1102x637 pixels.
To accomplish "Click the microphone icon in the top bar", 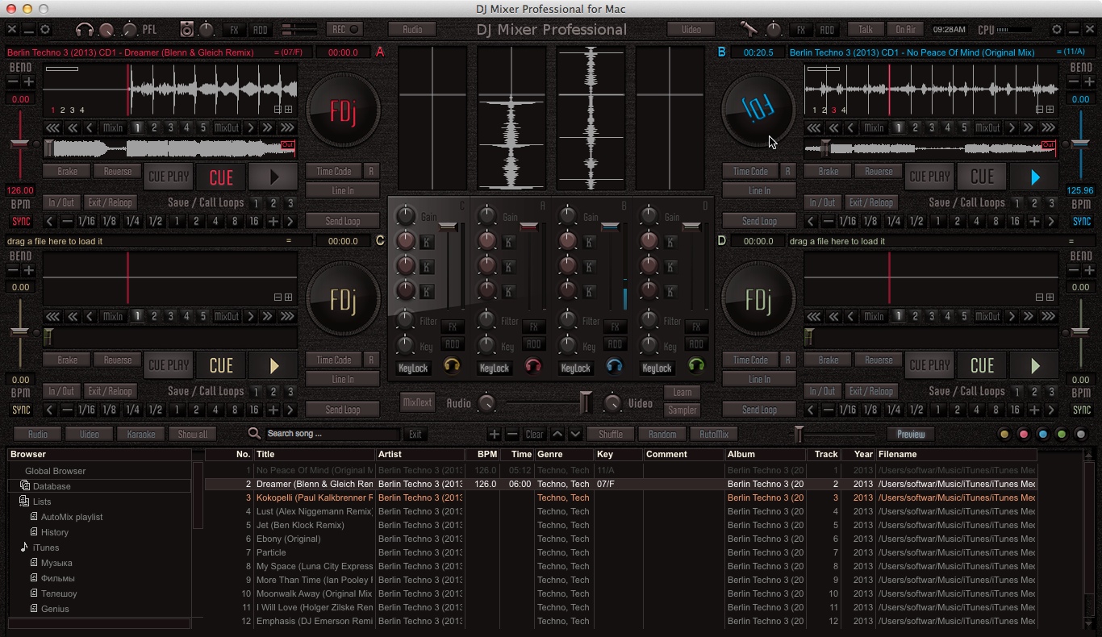I will click(749, 30).
